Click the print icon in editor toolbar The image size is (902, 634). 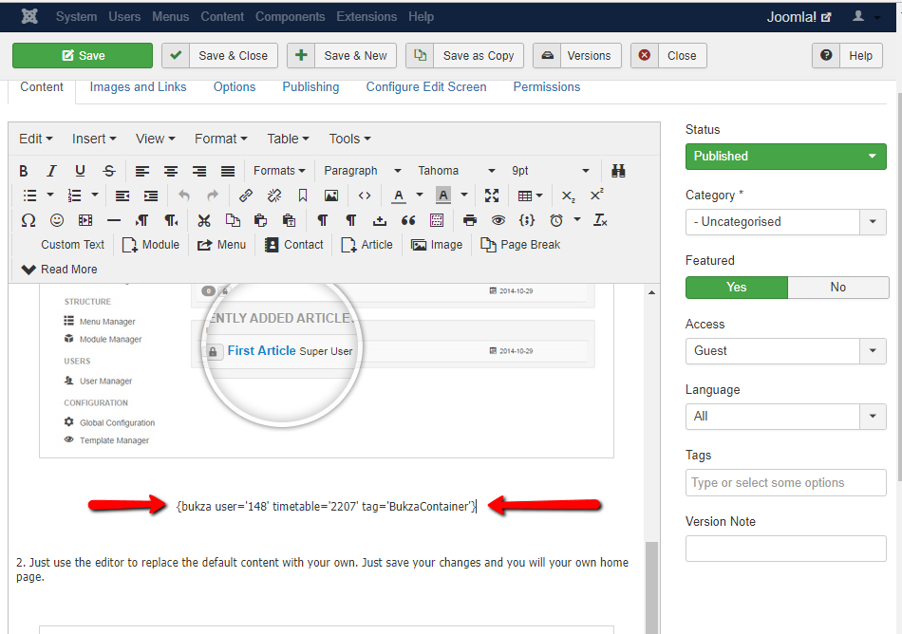click(470, 220)
